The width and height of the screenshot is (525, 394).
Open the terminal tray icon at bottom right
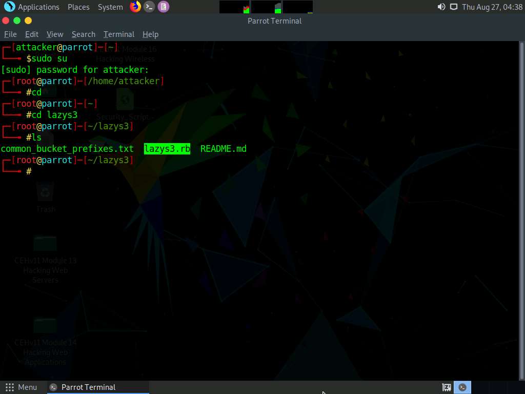(462, 387)
